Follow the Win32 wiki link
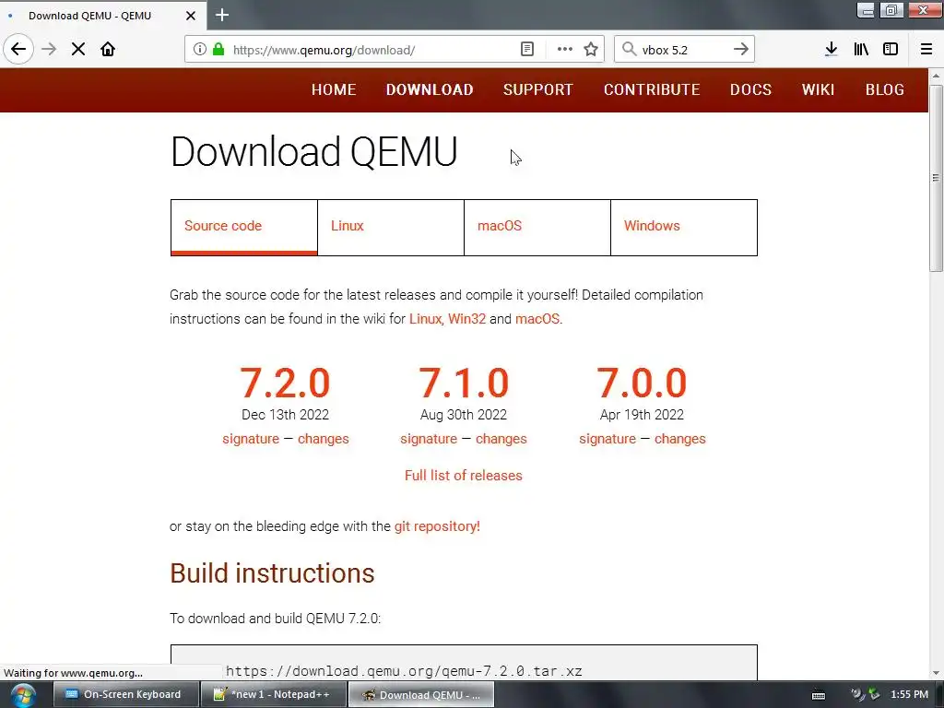The width and height of the screenshot is (944, 708). click(466, 319)
